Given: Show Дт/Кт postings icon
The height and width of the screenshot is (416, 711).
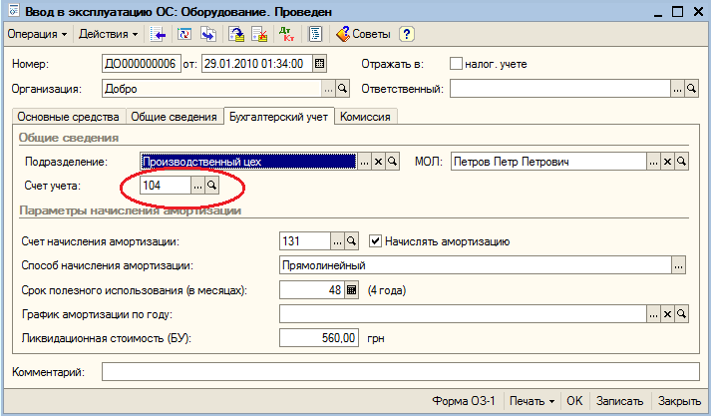Looking at the screenshot, I should pyautogui.click(x=286, y=35).
